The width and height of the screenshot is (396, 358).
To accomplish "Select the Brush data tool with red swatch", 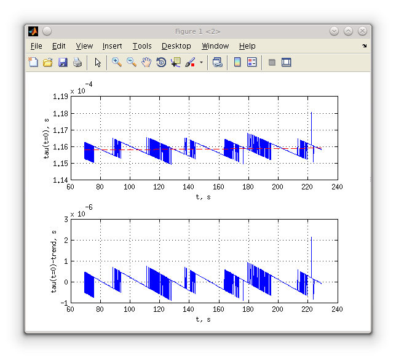I will pyautogui.click(x=190, y=62).
